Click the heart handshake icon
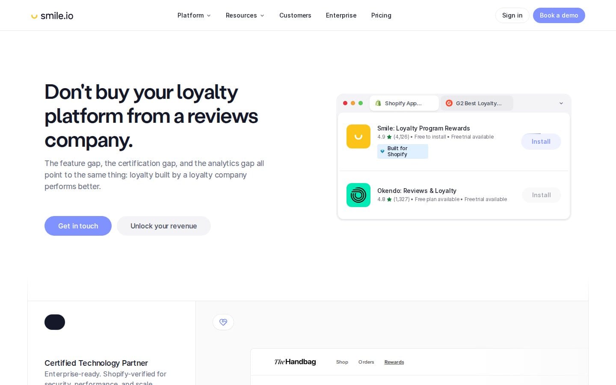This screenshot has height=385, width=616. (223, 322)
